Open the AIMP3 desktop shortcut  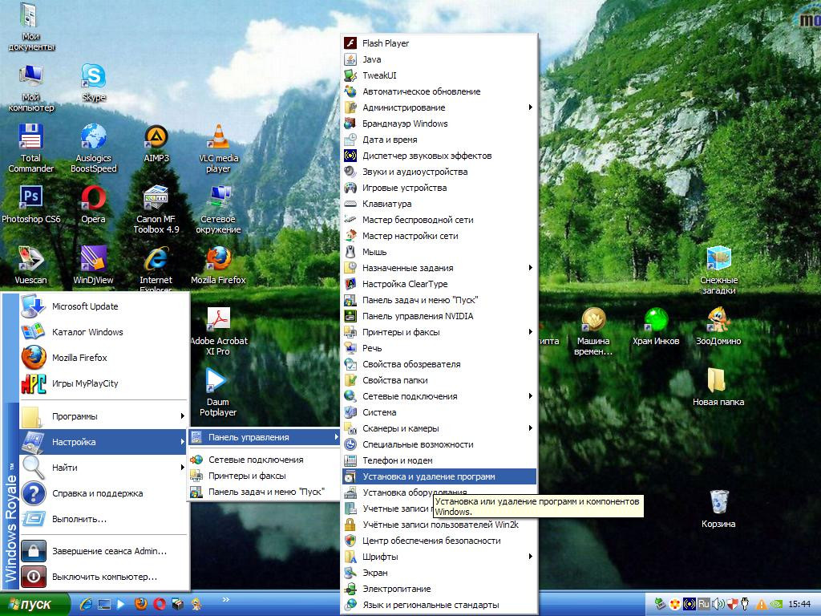(x=156, y=140)
